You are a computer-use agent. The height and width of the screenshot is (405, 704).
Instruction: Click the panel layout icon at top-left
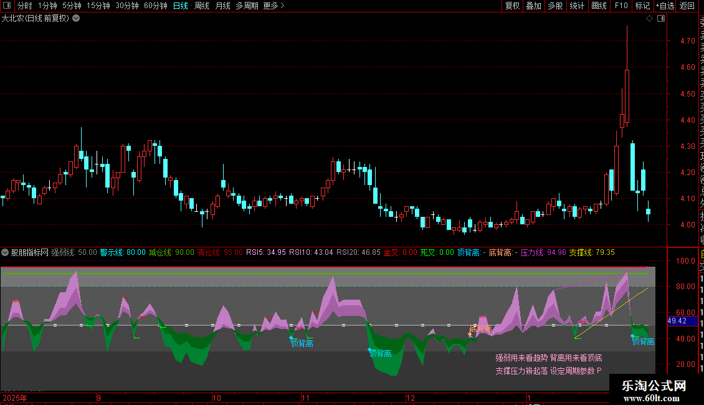pyautogui.click(x=7, y=6)
